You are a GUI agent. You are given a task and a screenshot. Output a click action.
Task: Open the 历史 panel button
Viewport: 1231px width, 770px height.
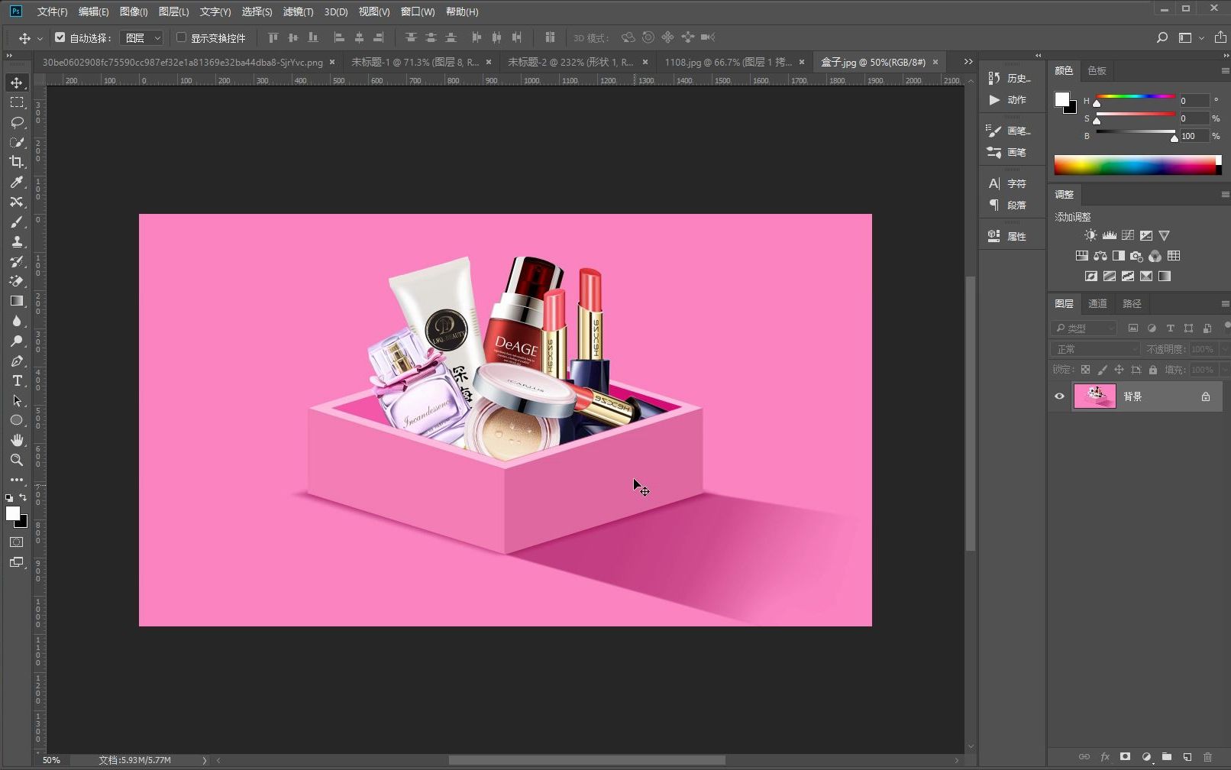(x=1010, y=78)
